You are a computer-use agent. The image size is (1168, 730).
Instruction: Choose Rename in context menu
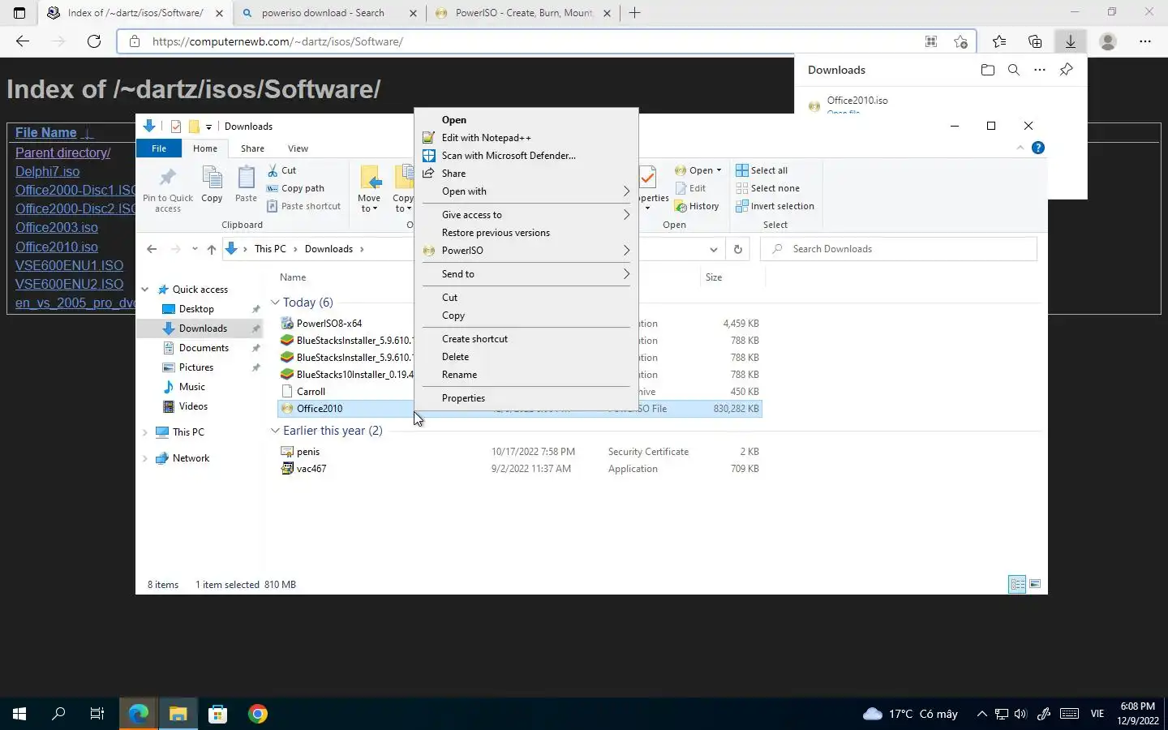526,375
